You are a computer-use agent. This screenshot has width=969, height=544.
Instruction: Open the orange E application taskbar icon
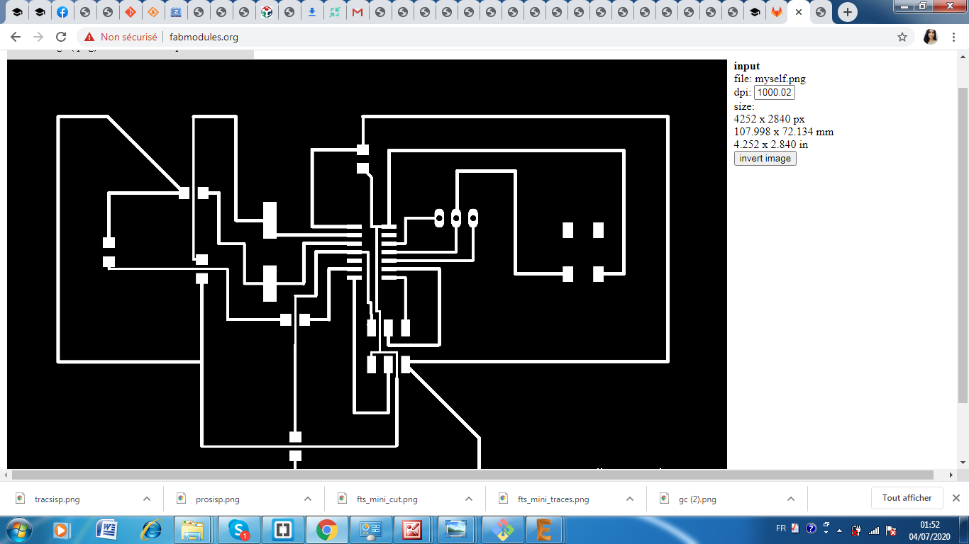(544, 530)
